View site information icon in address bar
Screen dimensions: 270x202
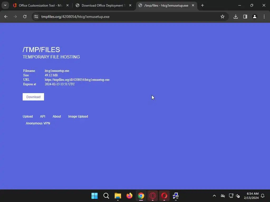click(x=36, y=17)
